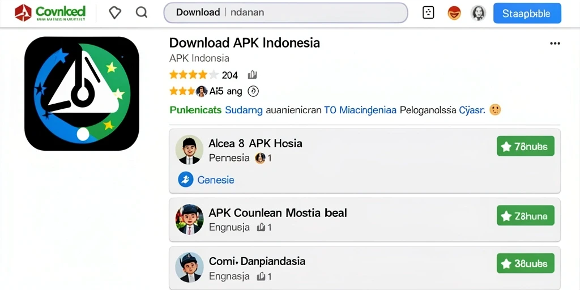Open the three-dot more options menu

555,43
